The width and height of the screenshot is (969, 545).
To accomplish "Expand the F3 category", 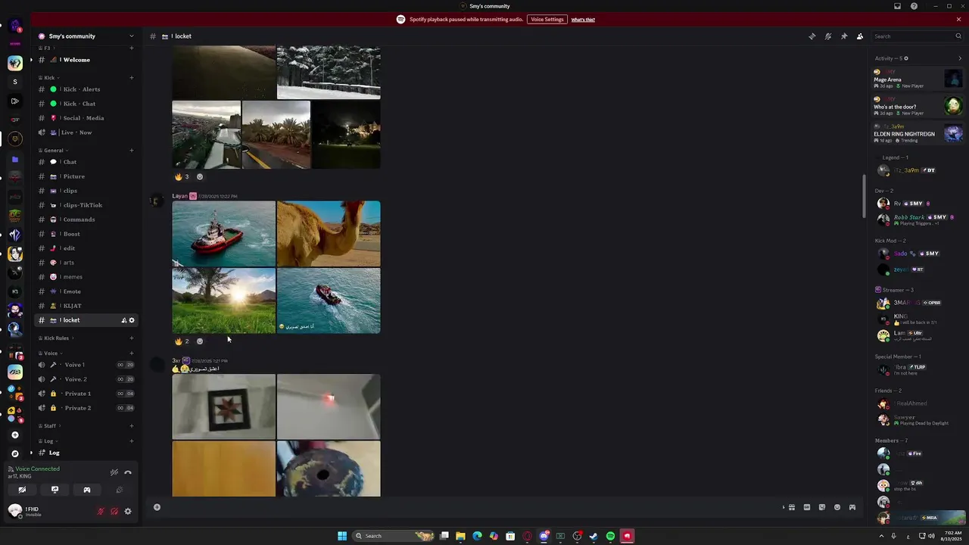I will [x=46, y=48].
